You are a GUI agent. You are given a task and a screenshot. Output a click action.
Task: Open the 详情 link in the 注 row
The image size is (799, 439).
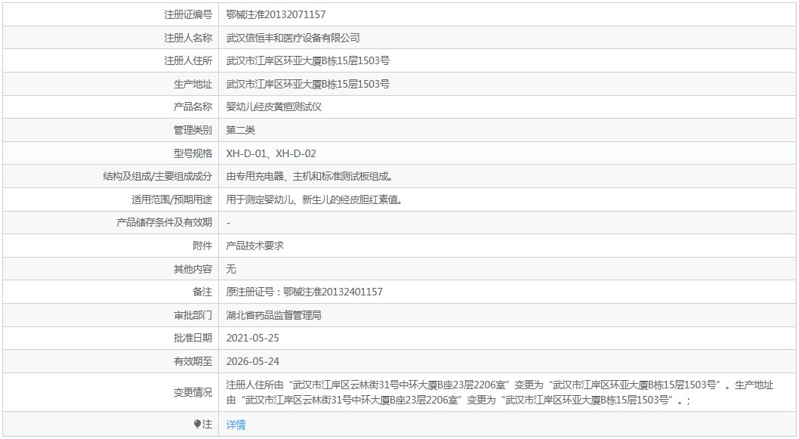coord(236,424)
